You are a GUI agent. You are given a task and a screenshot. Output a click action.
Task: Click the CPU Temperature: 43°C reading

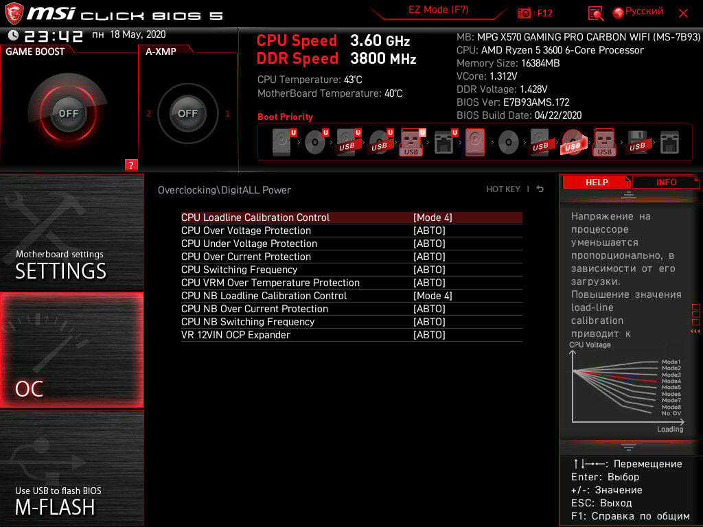(x=310, y=80)
